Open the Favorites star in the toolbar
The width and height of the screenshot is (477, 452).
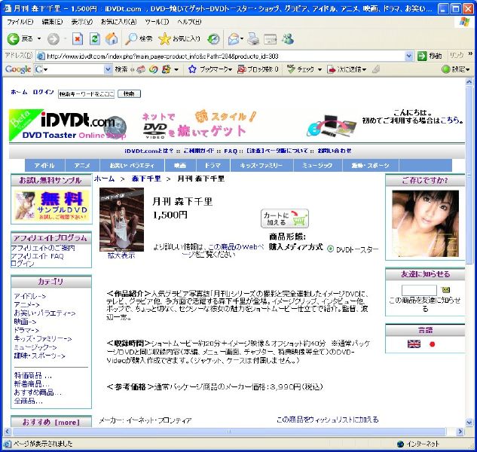[164, 38]
